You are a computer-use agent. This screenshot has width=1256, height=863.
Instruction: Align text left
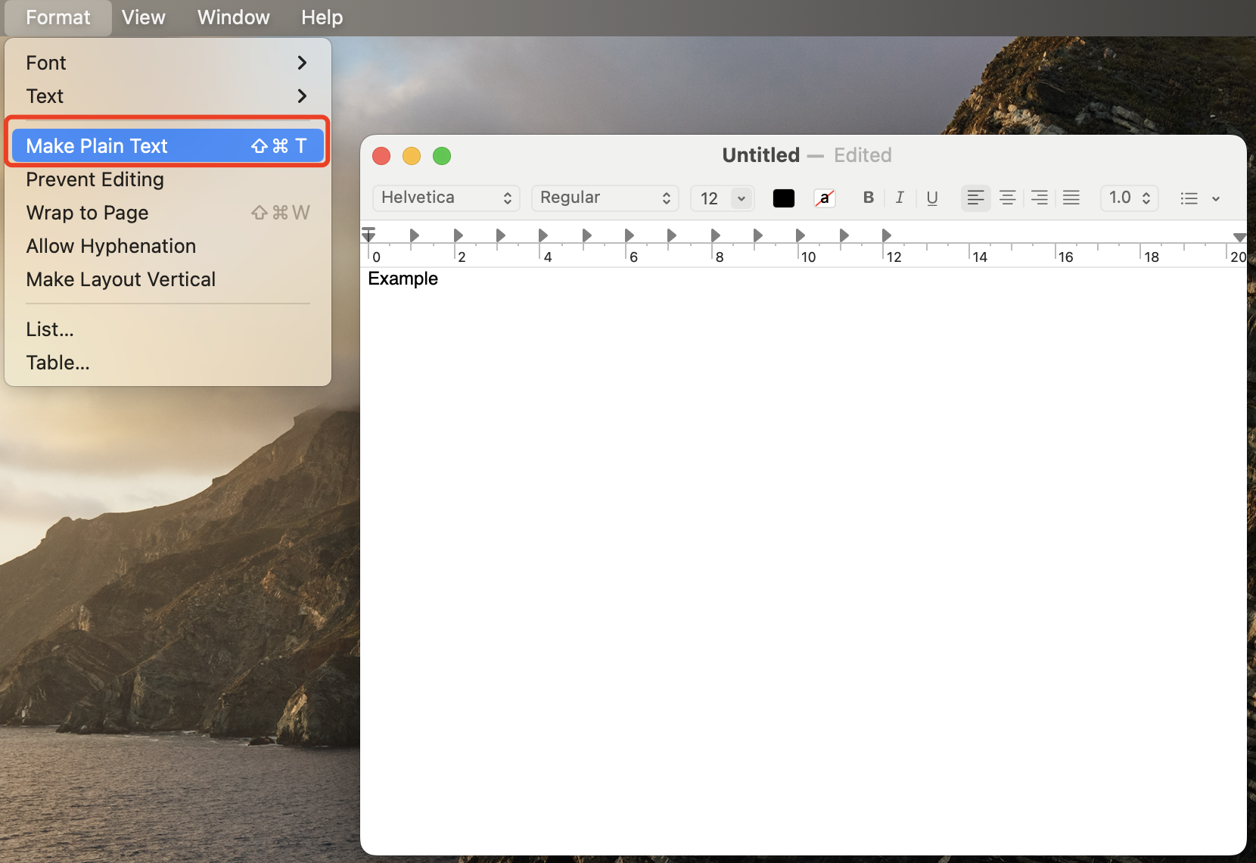975,198
